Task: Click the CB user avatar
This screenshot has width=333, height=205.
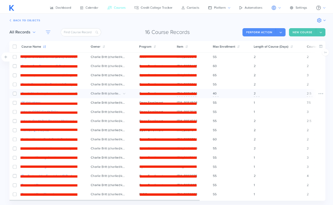Action: pos(274,8)
